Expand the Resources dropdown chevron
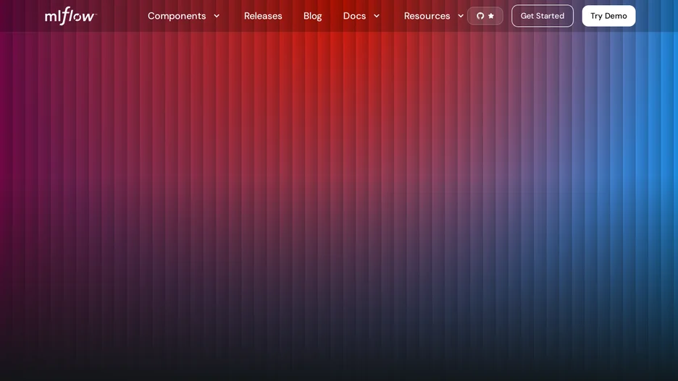Screen dimensions: 678x381 pyautogui.click(x=461, y=16)
